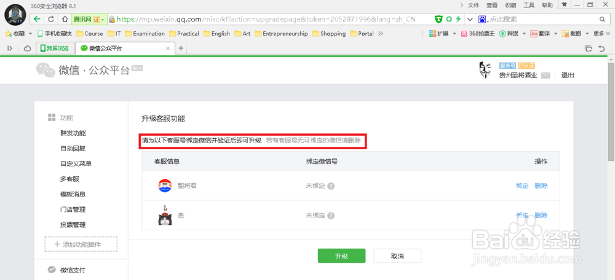Click the skin shirt icon in title bar
Viewport: 615px width, 280px height.
564,5
